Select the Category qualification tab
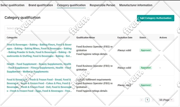This screenshot has width=180, height=107. (71, 5)
